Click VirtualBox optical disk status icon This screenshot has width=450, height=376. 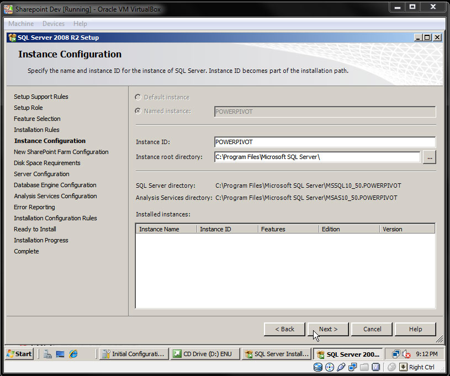click(x=330, y=367)
